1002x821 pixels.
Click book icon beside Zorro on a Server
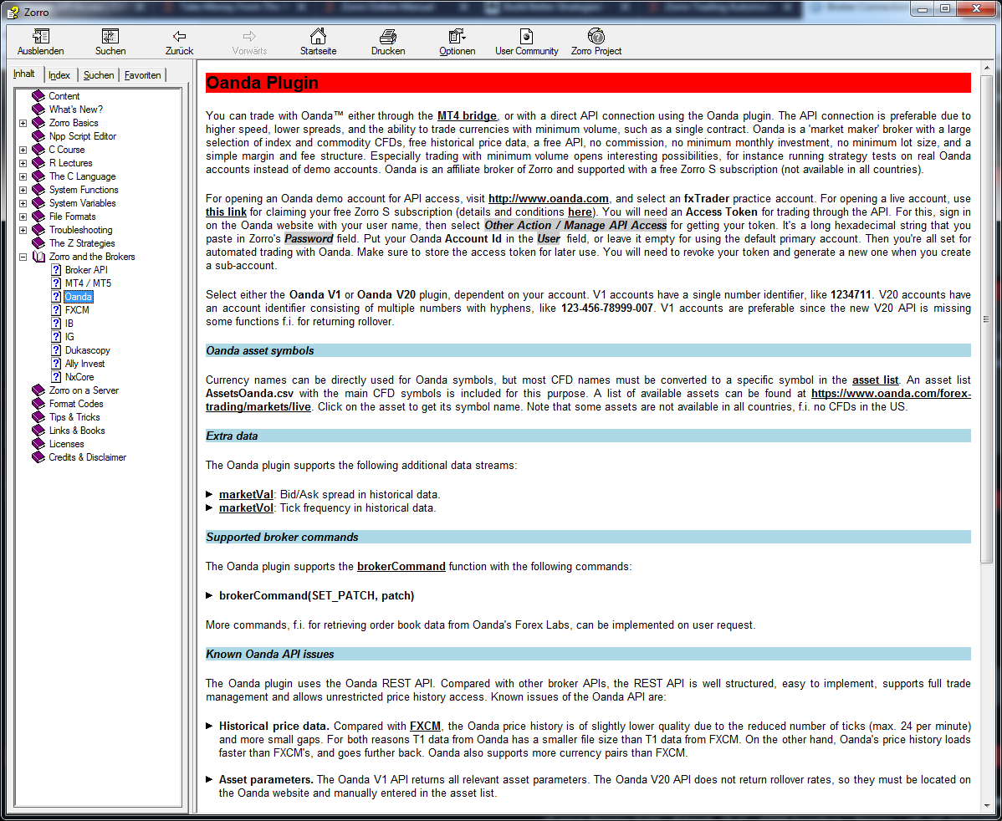point(38,390)
